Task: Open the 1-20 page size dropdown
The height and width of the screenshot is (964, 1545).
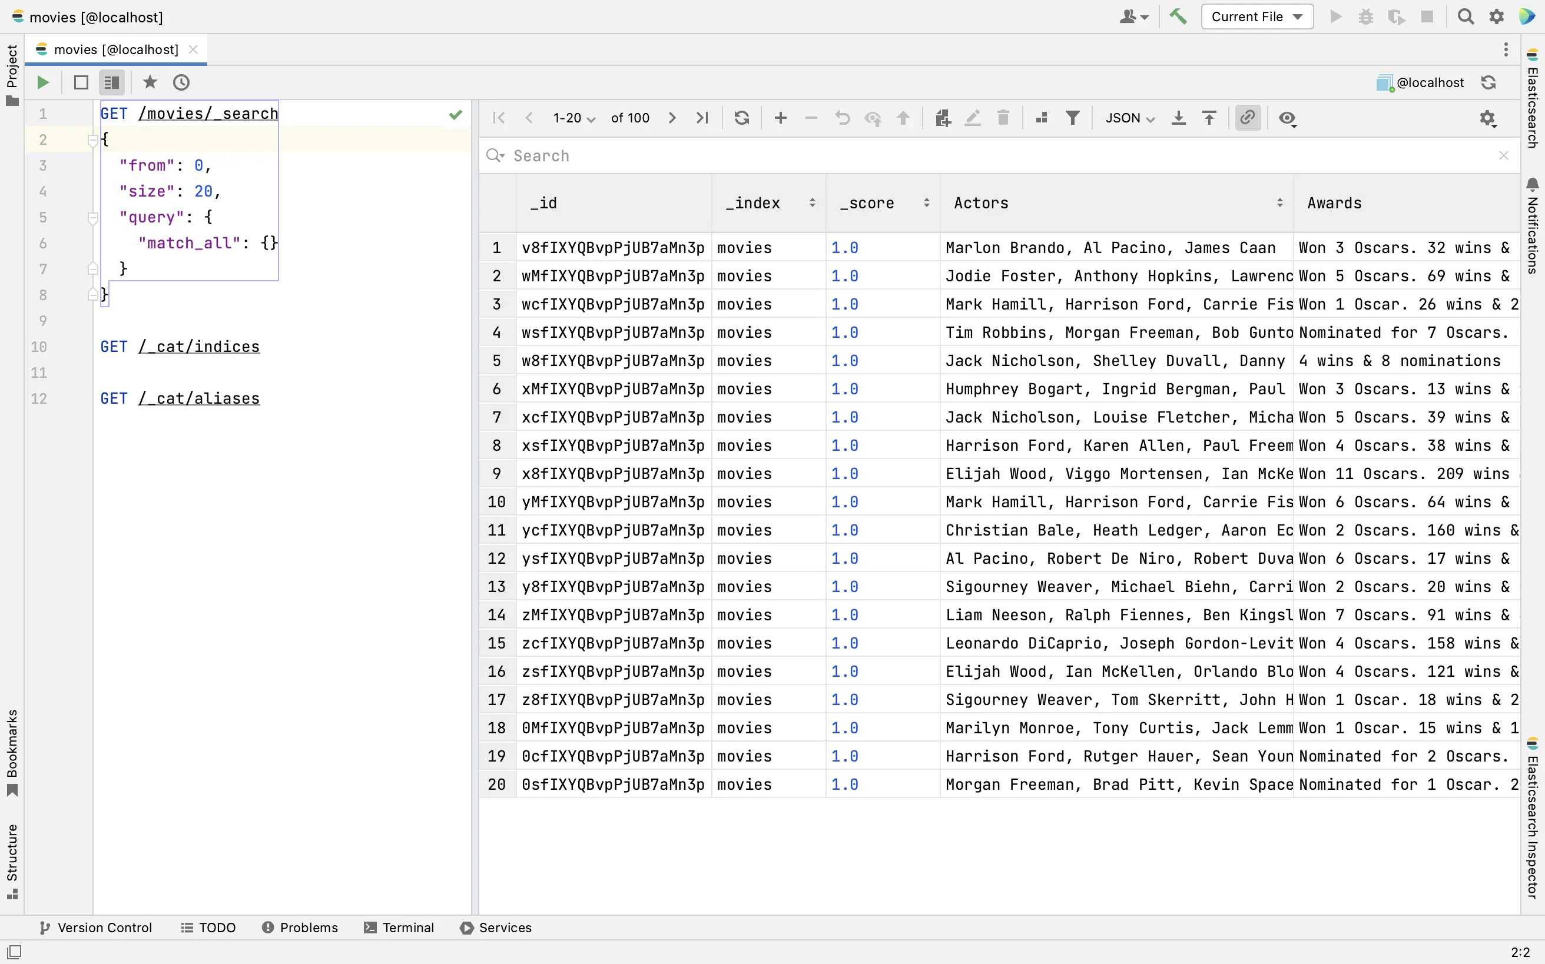Action: [x=573, y=118]
